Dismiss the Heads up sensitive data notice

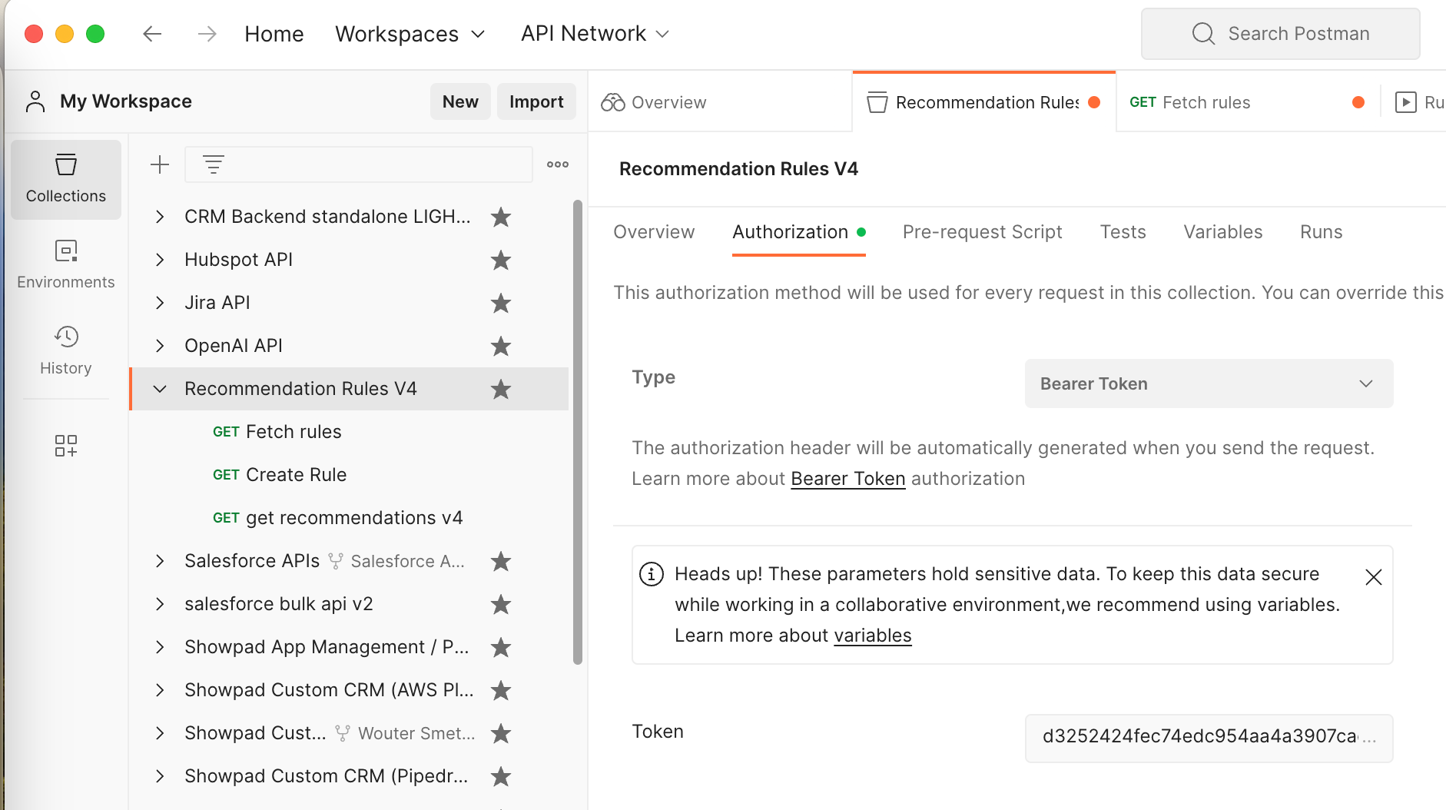coord(1374,577)
